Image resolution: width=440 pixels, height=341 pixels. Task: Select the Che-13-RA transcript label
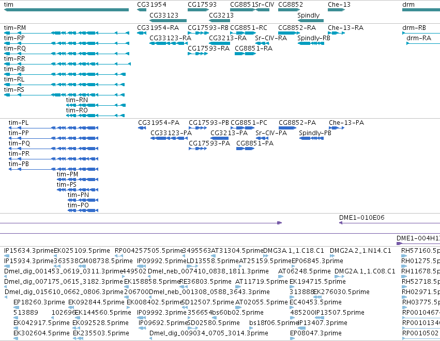click(x=345, y=28)
